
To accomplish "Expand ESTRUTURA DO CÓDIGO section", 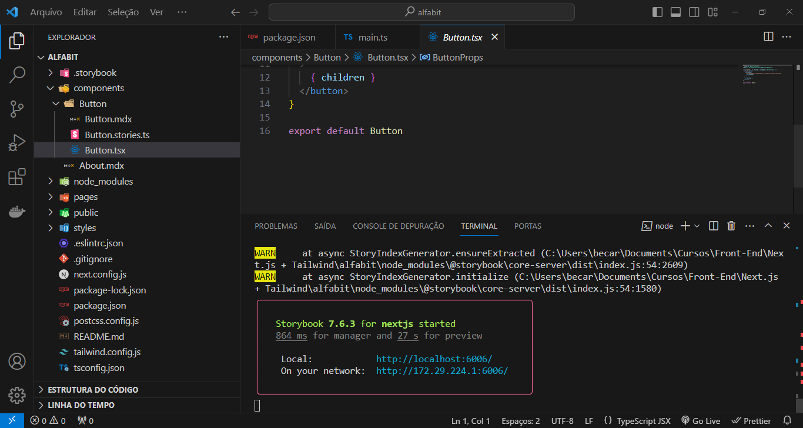I will click(137, 389).
